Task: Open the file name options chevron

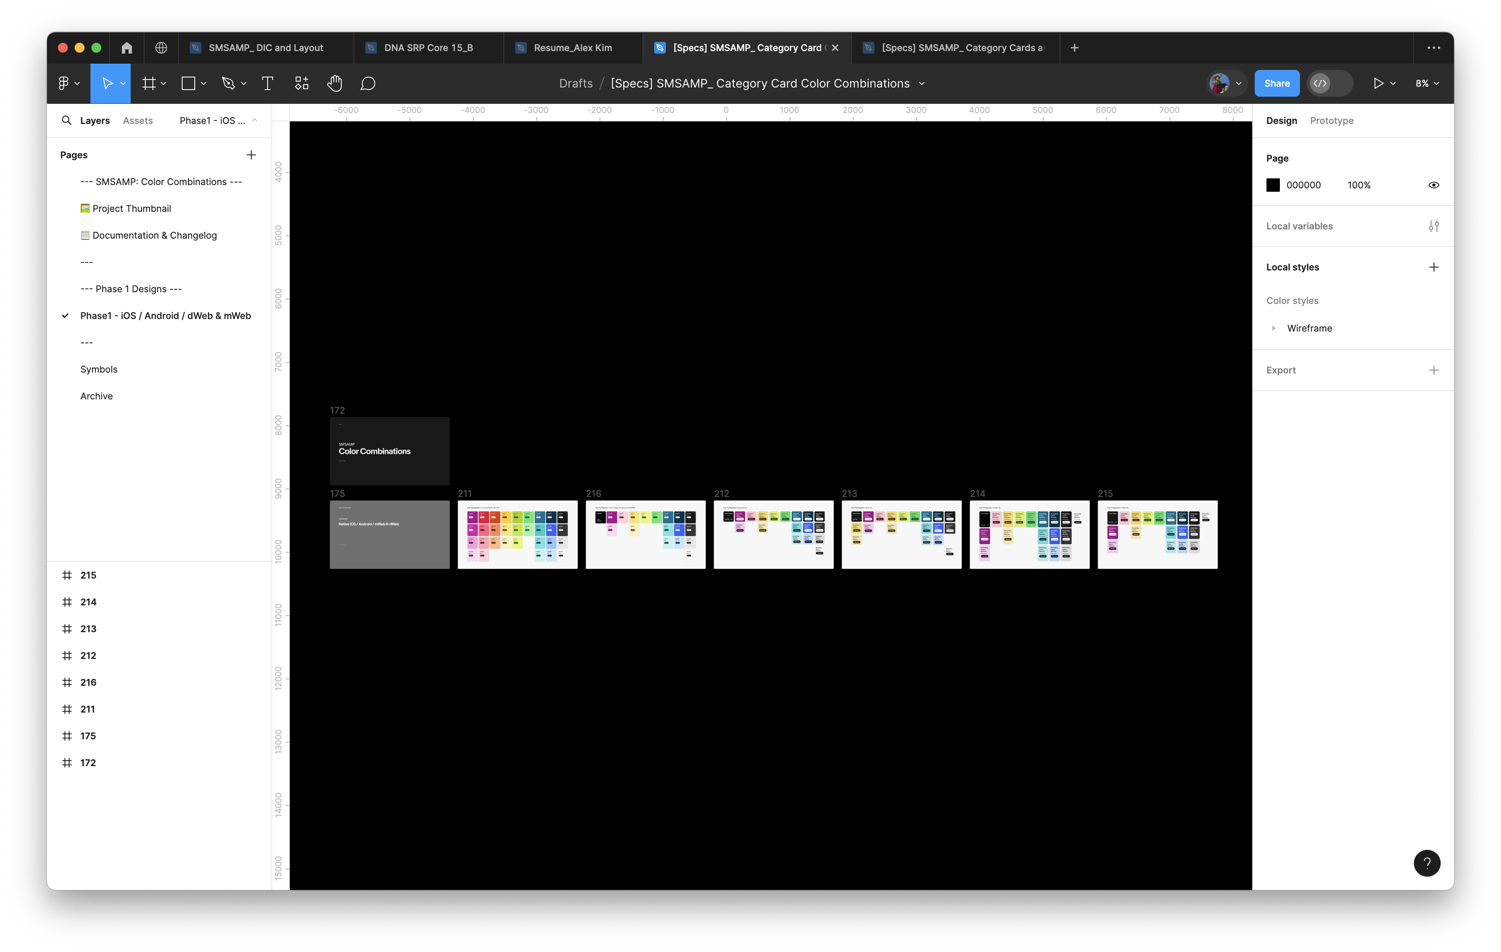Action: (x=921, y=83)
